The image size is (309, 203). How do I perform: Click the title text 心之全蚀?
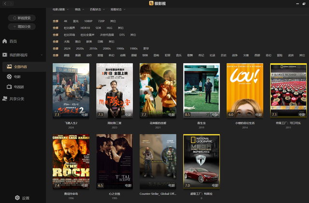(114, 194)
